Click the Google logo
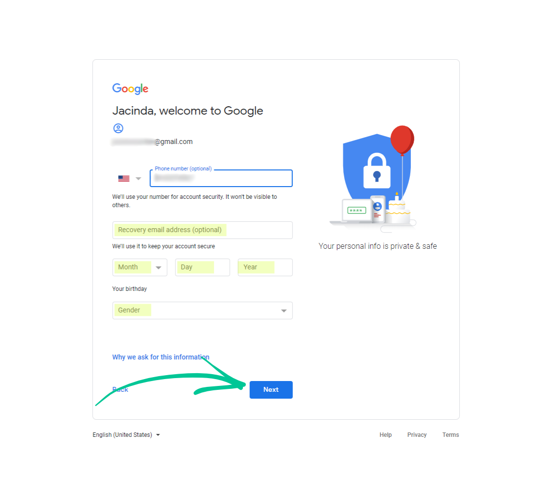Image resolution: width=546 pixels, height=478 pixels. pos(130,89)
